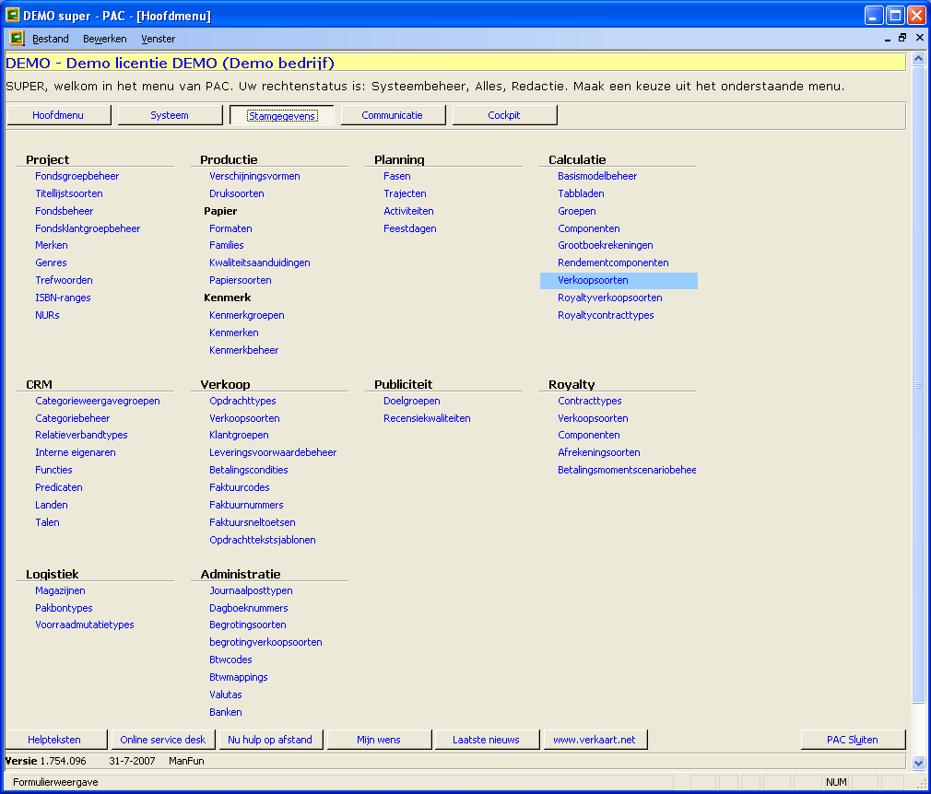Select the Stamgegevens tab button
This screenshot has height=794, width=931.
click(282, 115)
